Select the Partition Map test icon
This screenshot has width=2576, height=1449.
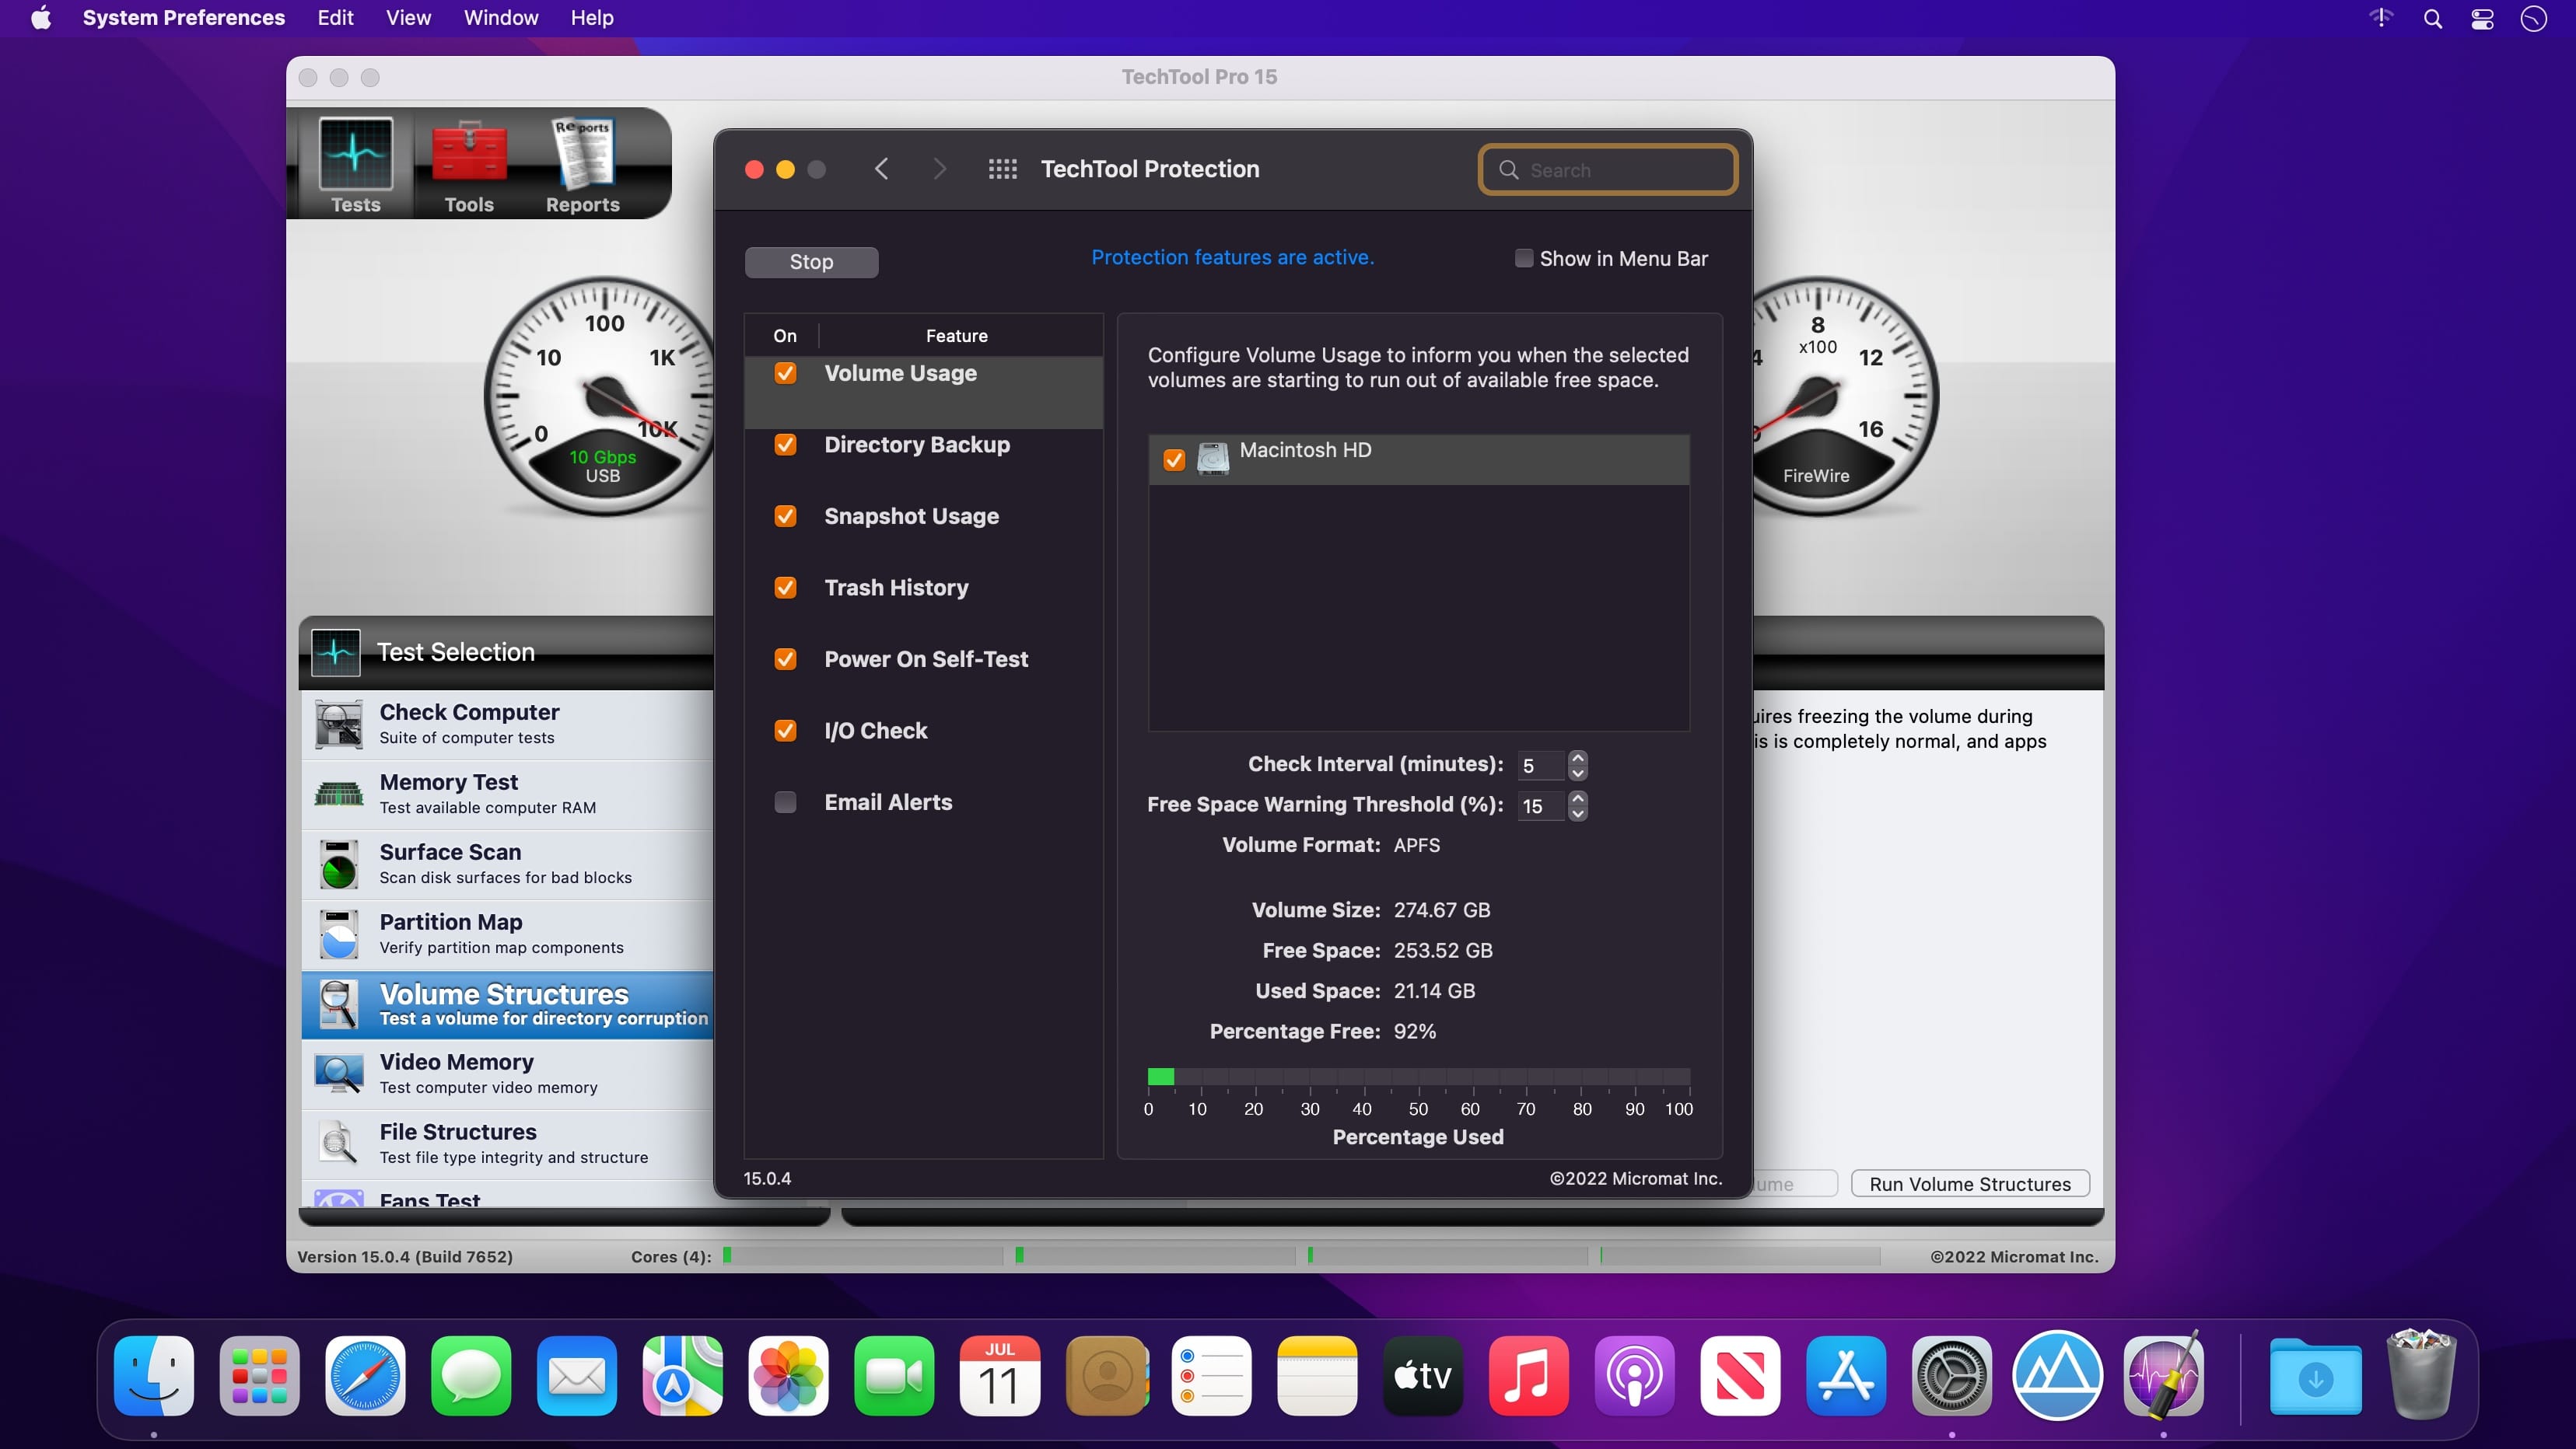(x=339, y=934)
